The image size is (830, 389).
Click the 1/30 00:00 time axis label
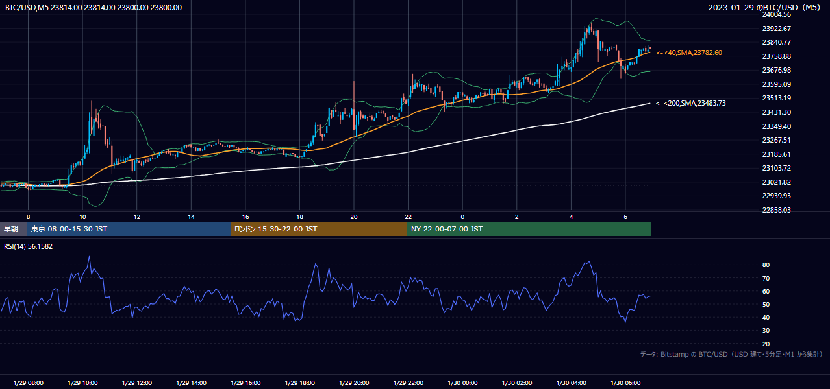462,383
